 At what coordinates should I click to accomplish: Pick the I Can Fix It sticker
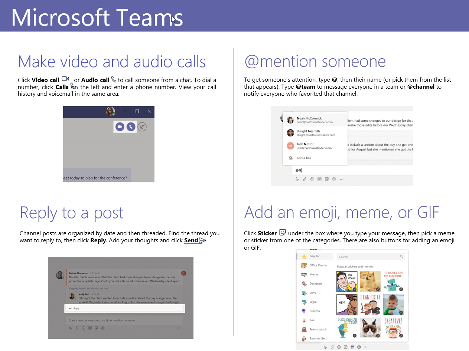click(x=370, y=305)
